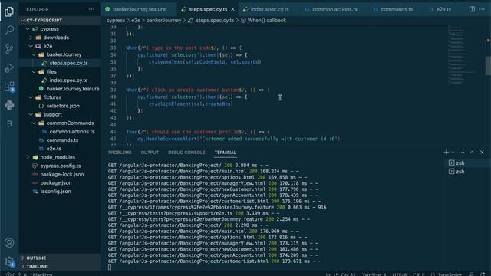Collapse the support folder
The image size is (491, 276).
click(60, 114)
